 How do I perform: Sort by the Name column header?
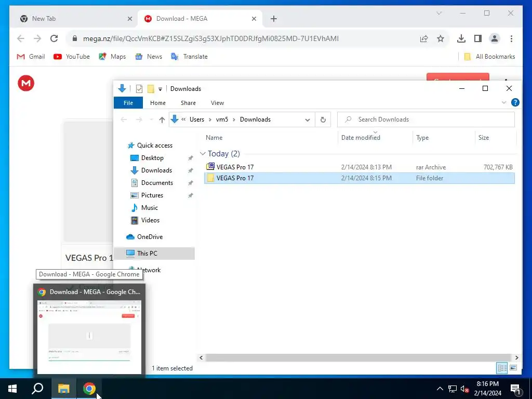click(x=214, y=138)
